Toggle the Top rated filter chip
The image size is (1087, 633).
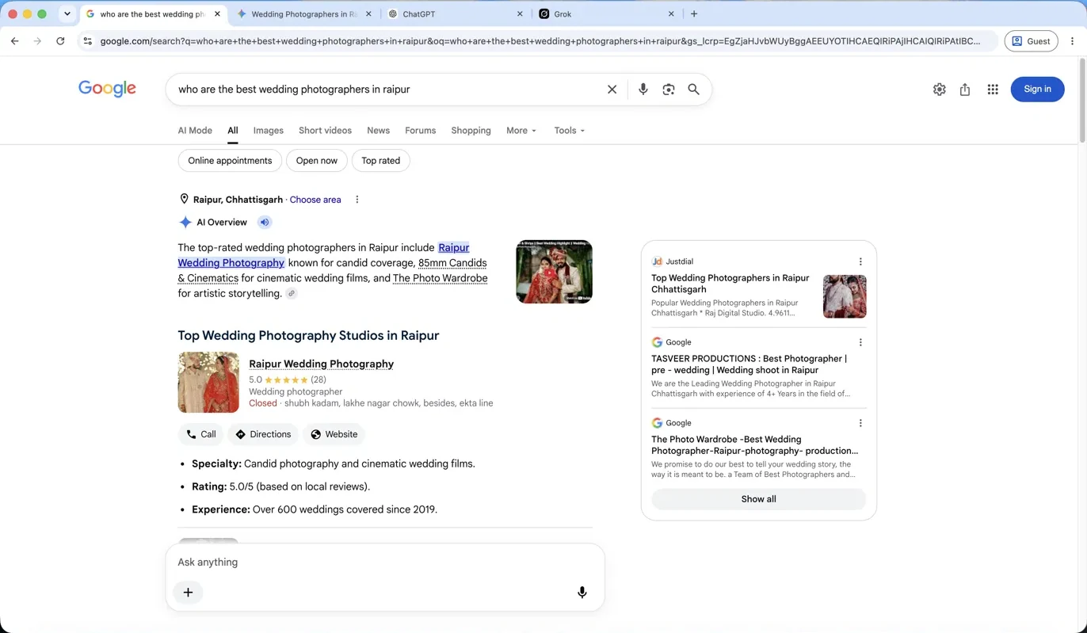pos(380,161)
